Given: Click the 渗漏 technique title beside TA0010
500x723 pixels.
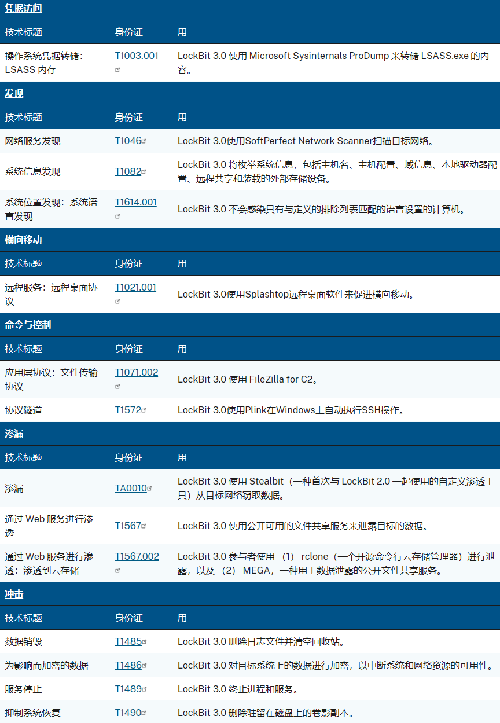Looking at the screenshot, I should click(54, 489).
